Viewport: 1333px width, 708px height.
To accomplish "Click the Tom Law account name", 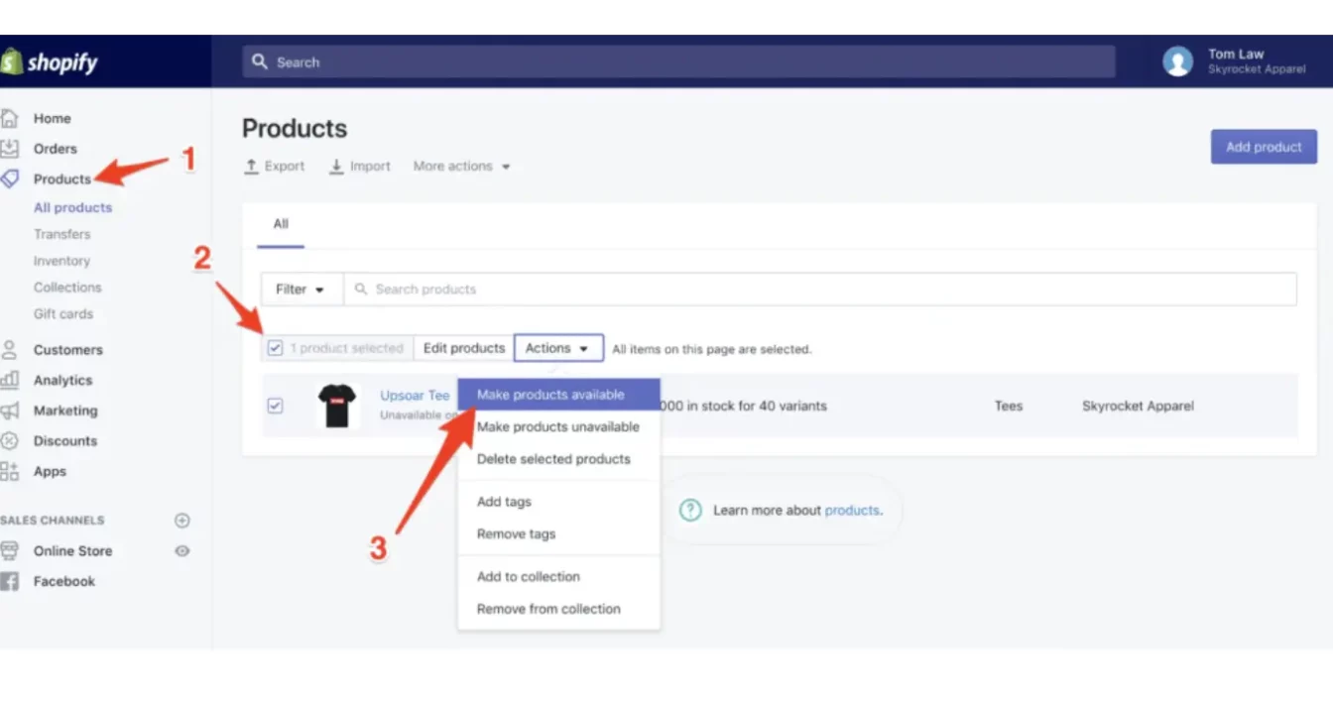I will point(1236,55).
